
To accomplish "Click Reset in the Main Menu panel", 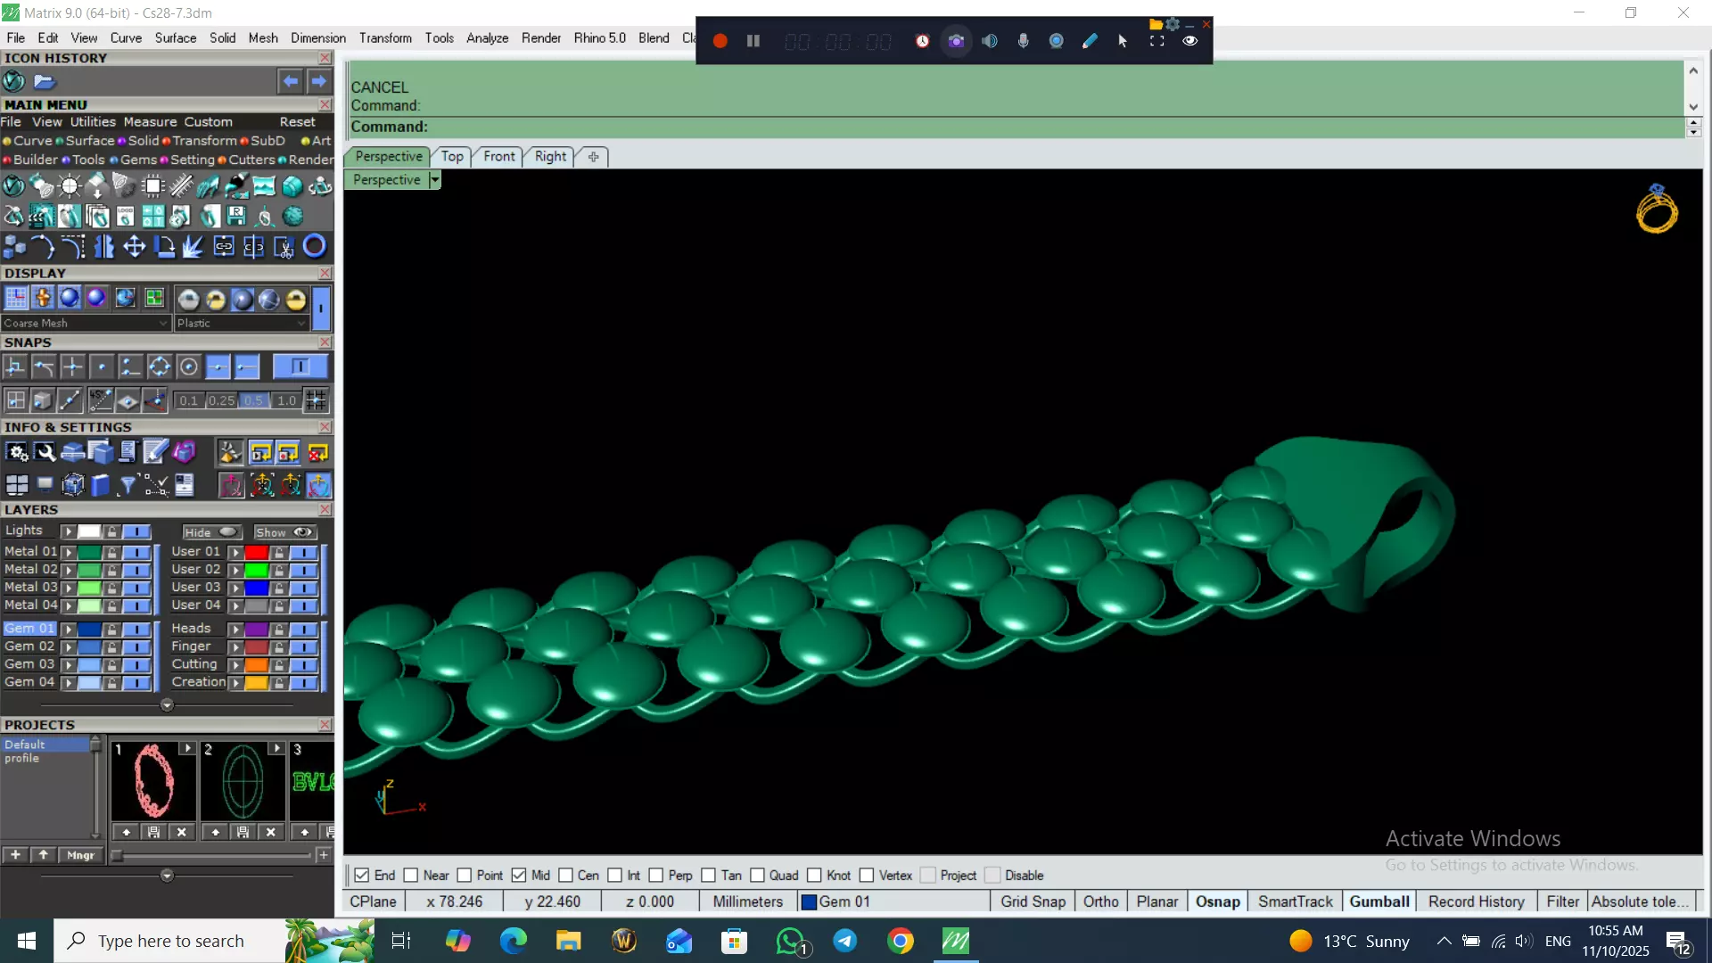I will (x=297, y=122).
